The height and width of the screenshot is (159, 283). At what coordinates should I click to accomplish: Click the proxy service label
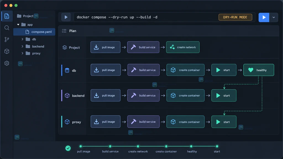(77, 122)
